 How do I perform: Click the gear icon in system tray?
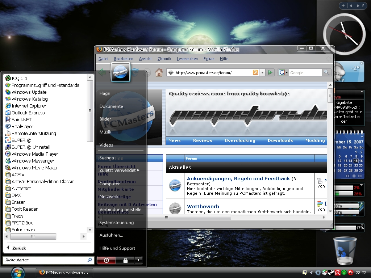click(x=318, y=273)
